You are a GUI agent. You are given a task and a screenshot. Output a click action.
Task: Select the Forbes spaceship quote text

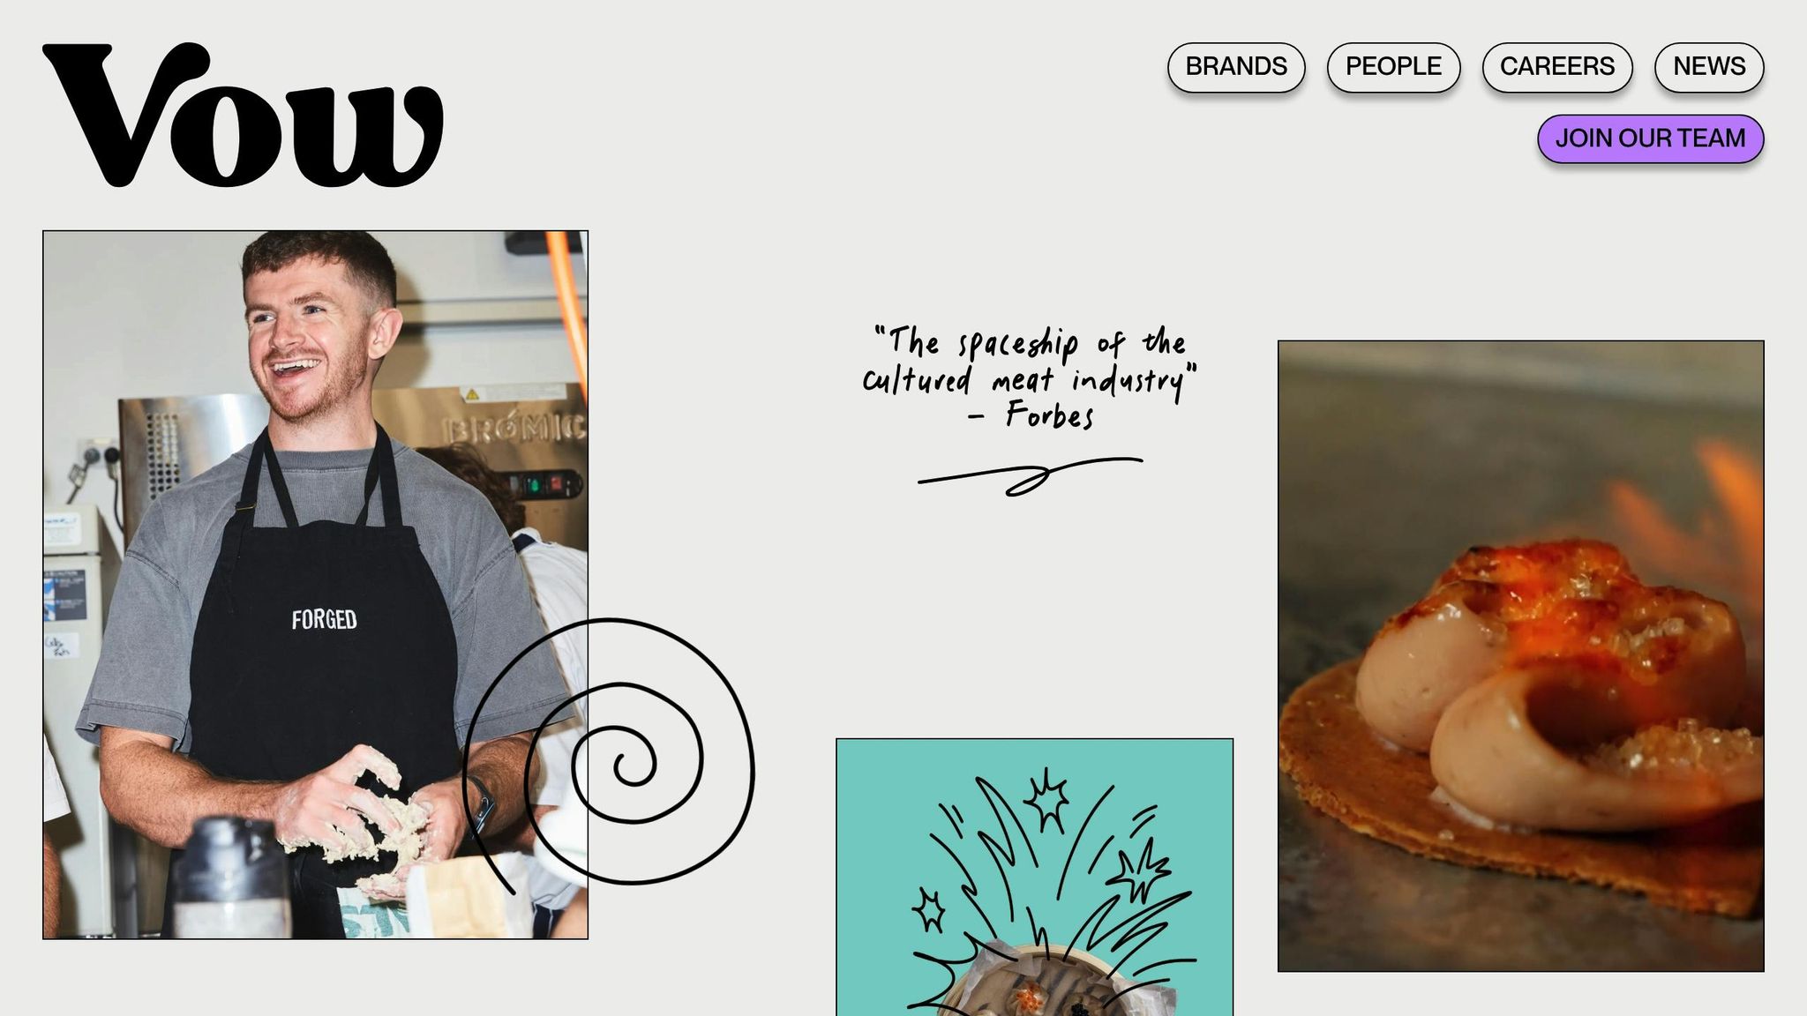tap(1030, 377)
